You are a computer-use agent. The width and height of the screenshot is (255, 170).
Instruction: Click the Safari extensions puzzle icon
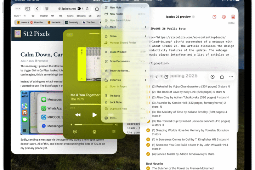[79, 9]
